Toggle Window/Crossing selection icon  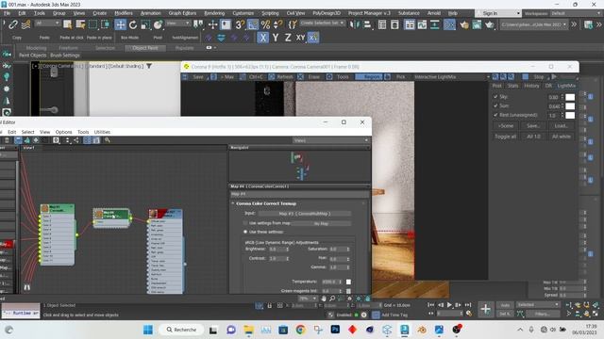pyautogui.click(x=105, y=25)
